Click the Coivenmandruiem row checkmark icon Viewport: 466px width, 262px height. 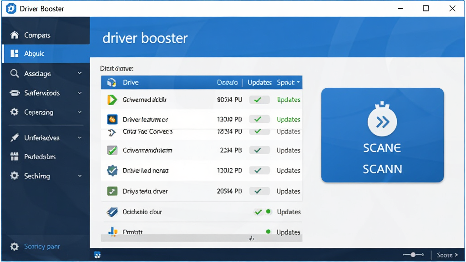click(x=112, y=150)
